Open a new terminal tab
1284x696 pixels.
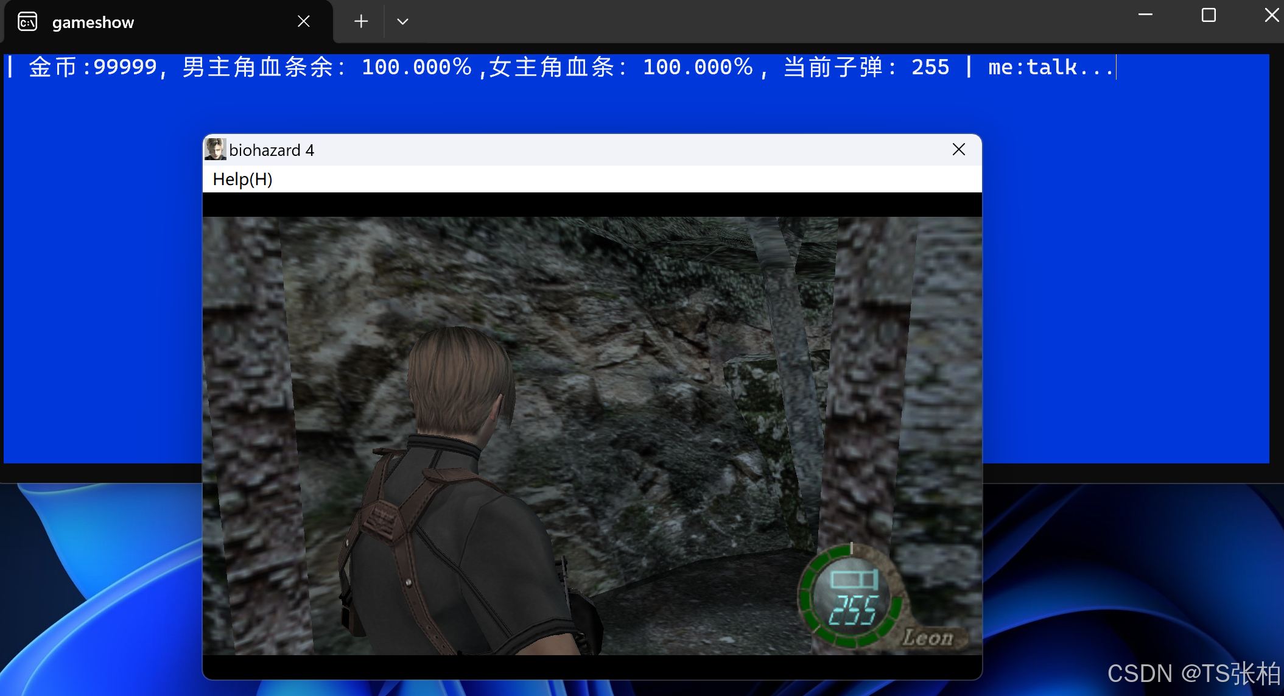tap(361, 22)
